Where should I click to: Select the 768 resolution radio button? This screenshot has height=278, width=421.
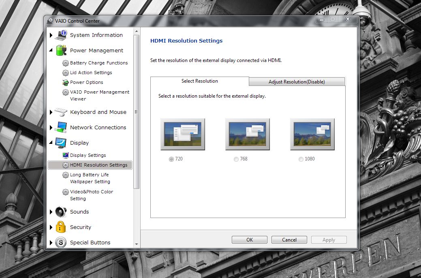tap(236, 159)
